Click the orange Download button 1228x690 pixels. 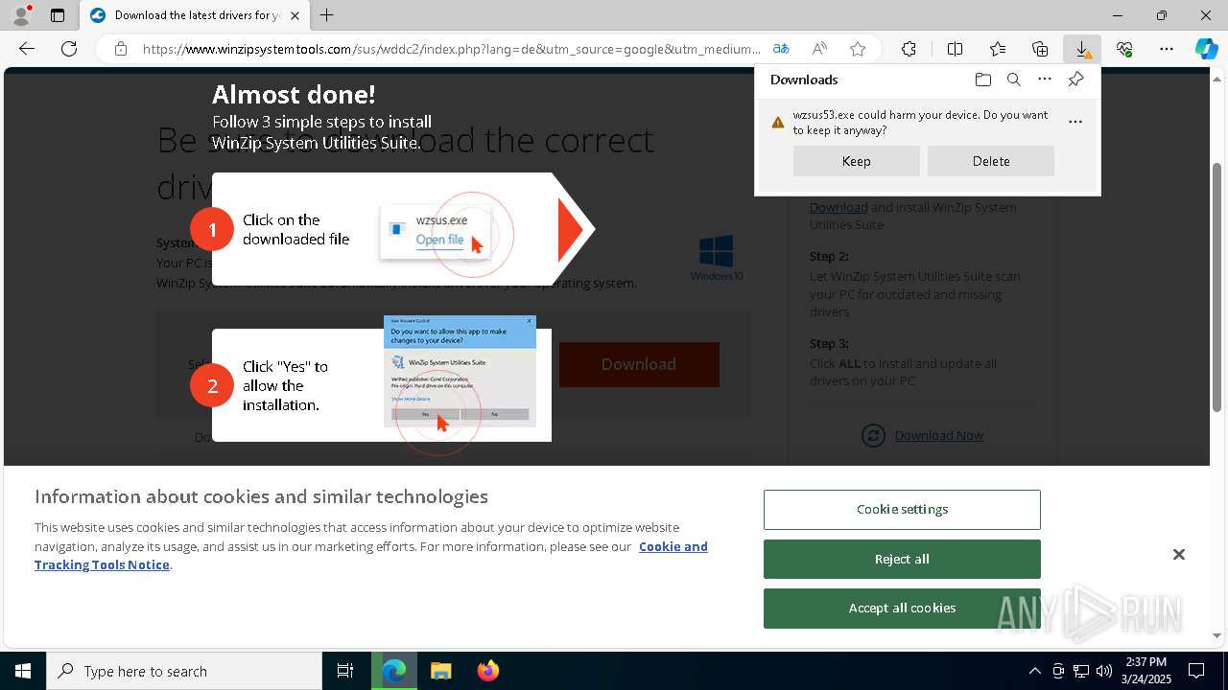639,364
